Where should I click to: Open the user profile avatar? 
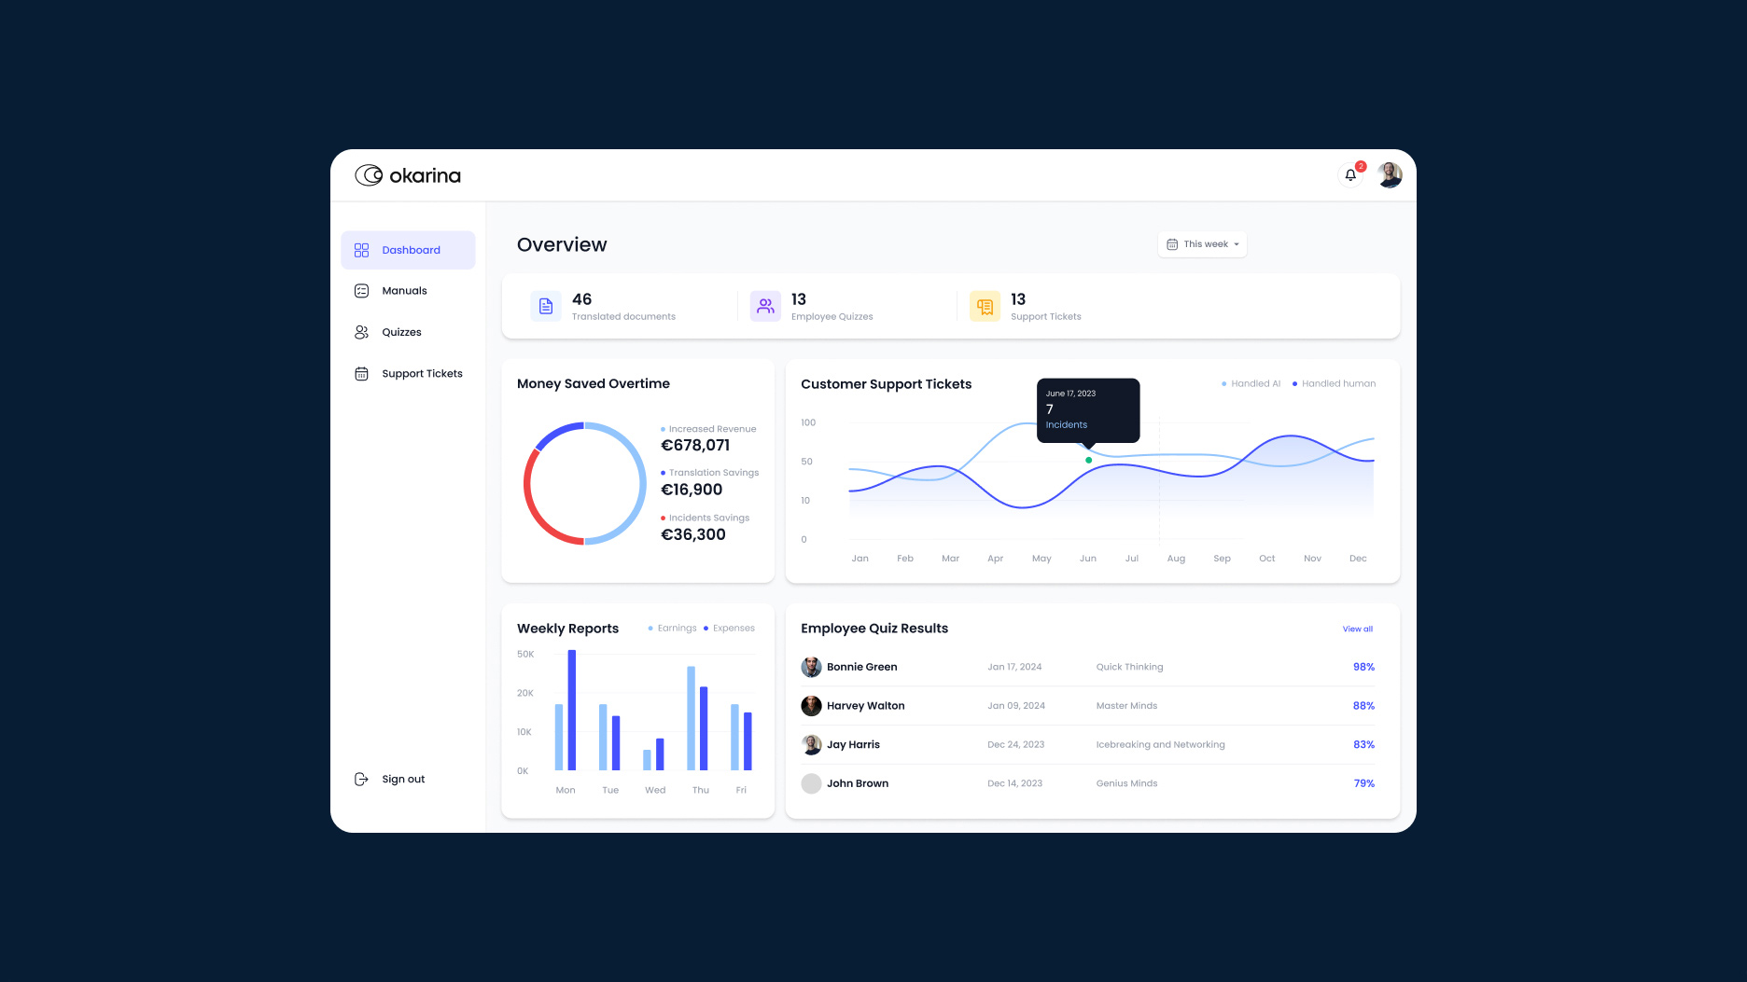click(x=1390, y=175)
